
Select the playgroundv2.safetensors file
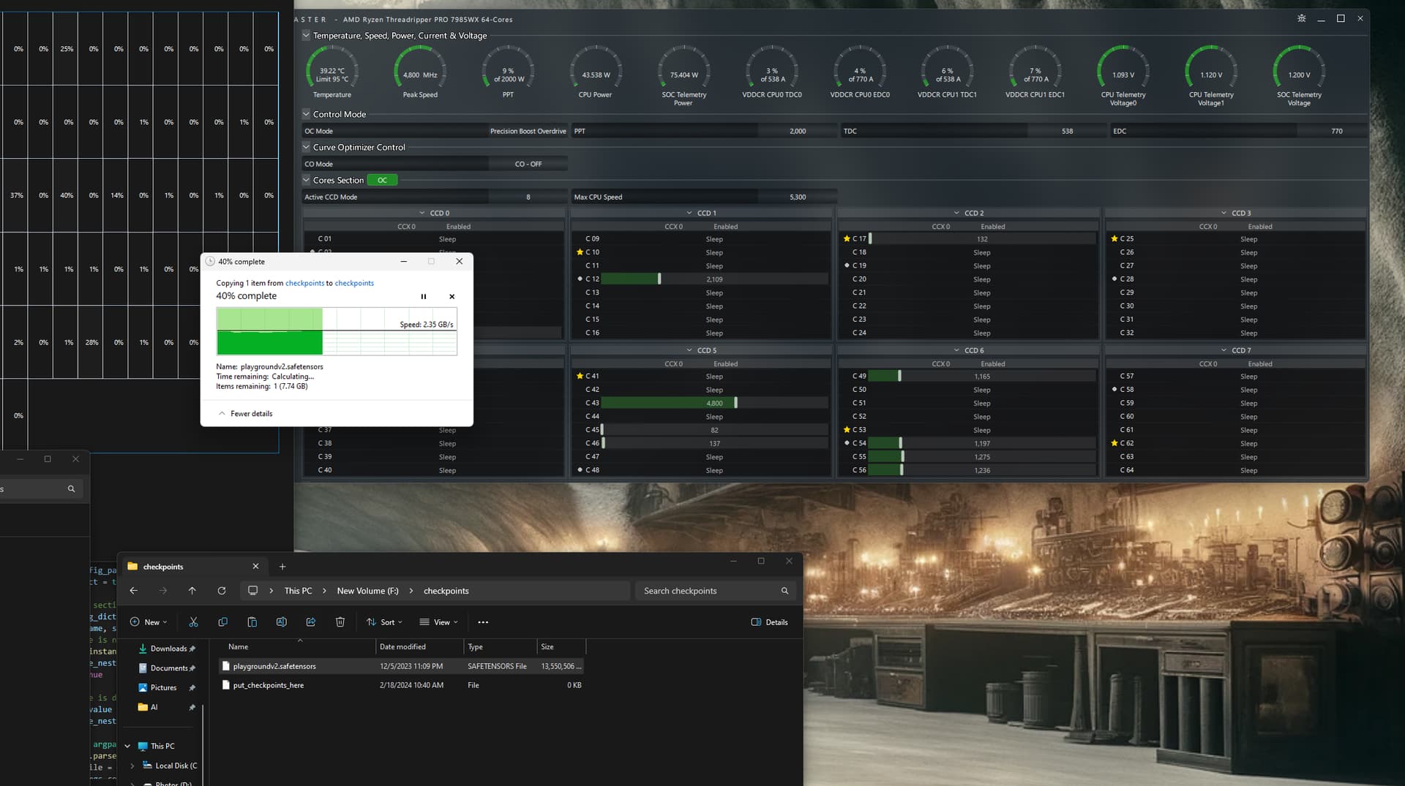pos(274,667)
